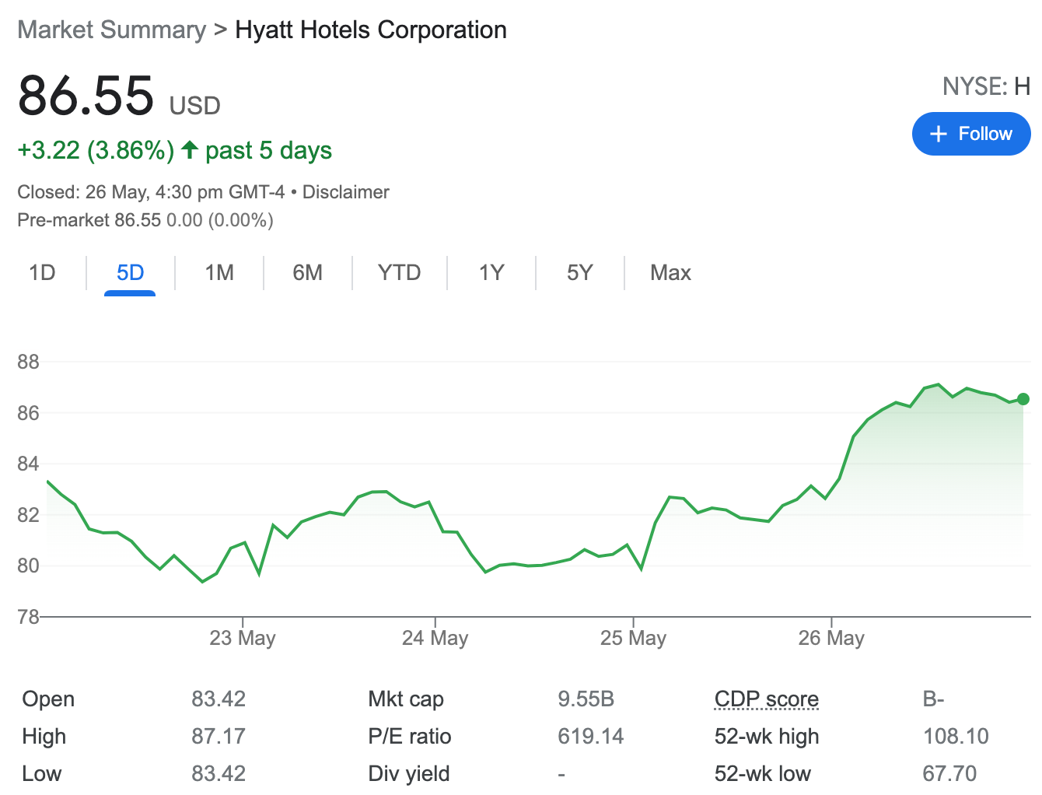Click the Div yield label
The image size is (1042, 795).
[x=409, y=773]
